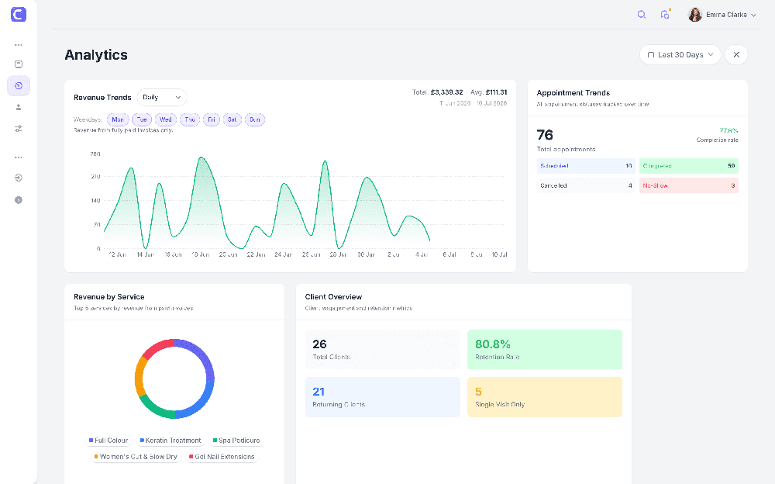Click the 18 Jun peak on revenue chart

click(x=201, y=158)
